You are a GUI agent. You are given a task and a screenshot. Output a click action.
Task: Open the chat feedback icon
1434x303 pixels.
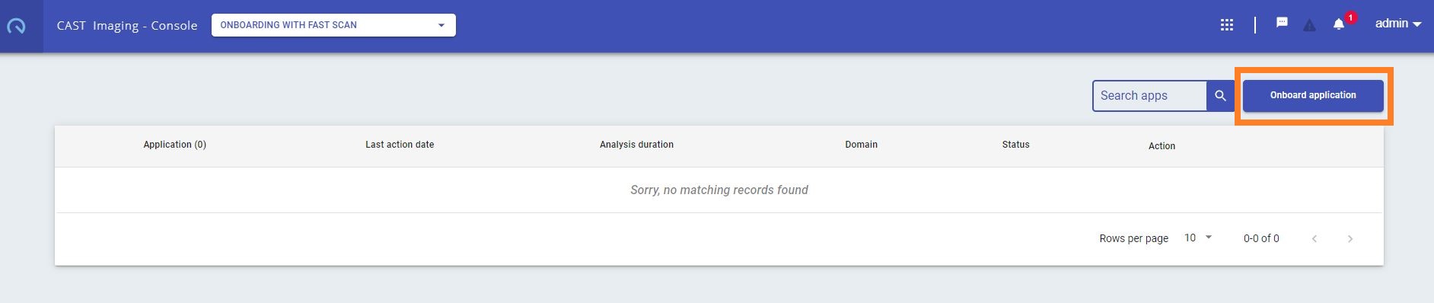pos(1282,23)
